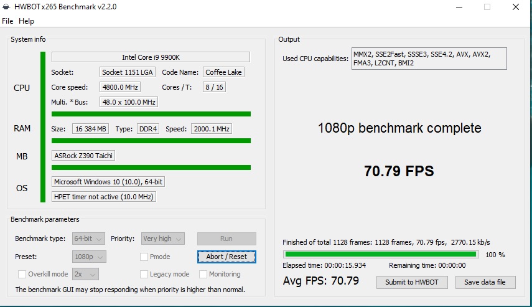
Task: Click the ASRock Z390 Taichi field
Action: tap(83, 156)
